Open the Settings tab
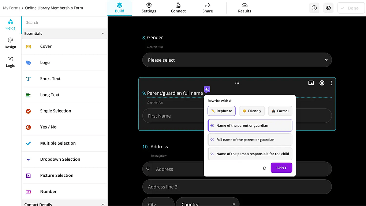This screenshot has height=206, width=366. [149, 8]
